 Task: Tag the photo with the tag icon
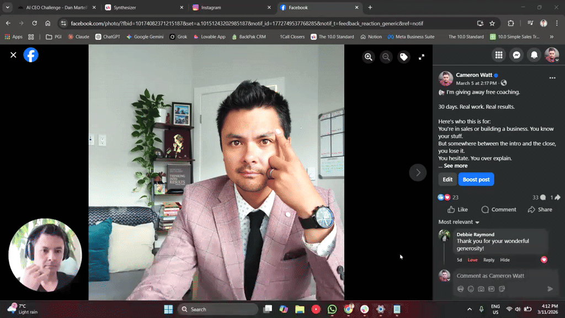[403, 57]
